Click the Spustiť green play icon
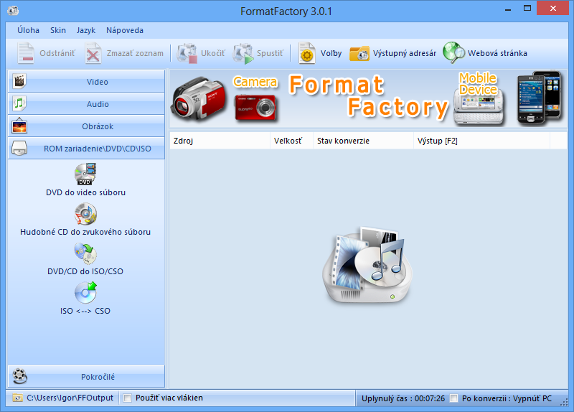This screenshot has width=574, height=412. (243, 53)
